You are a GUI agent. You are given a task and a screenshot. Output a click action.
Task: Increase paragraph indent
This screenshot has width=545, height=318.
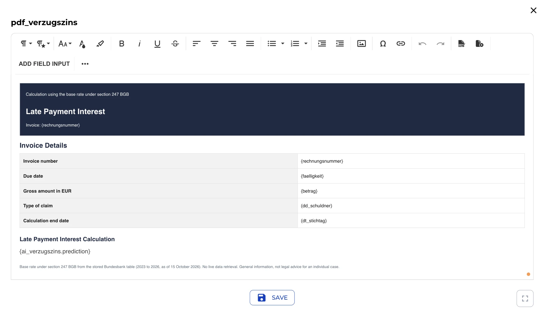click(x=322, y=43)
